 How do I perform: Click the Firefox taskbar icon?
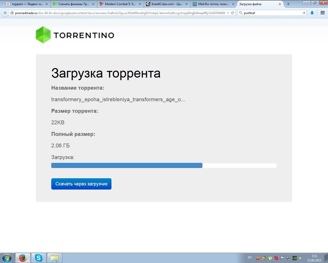point(23,258)
